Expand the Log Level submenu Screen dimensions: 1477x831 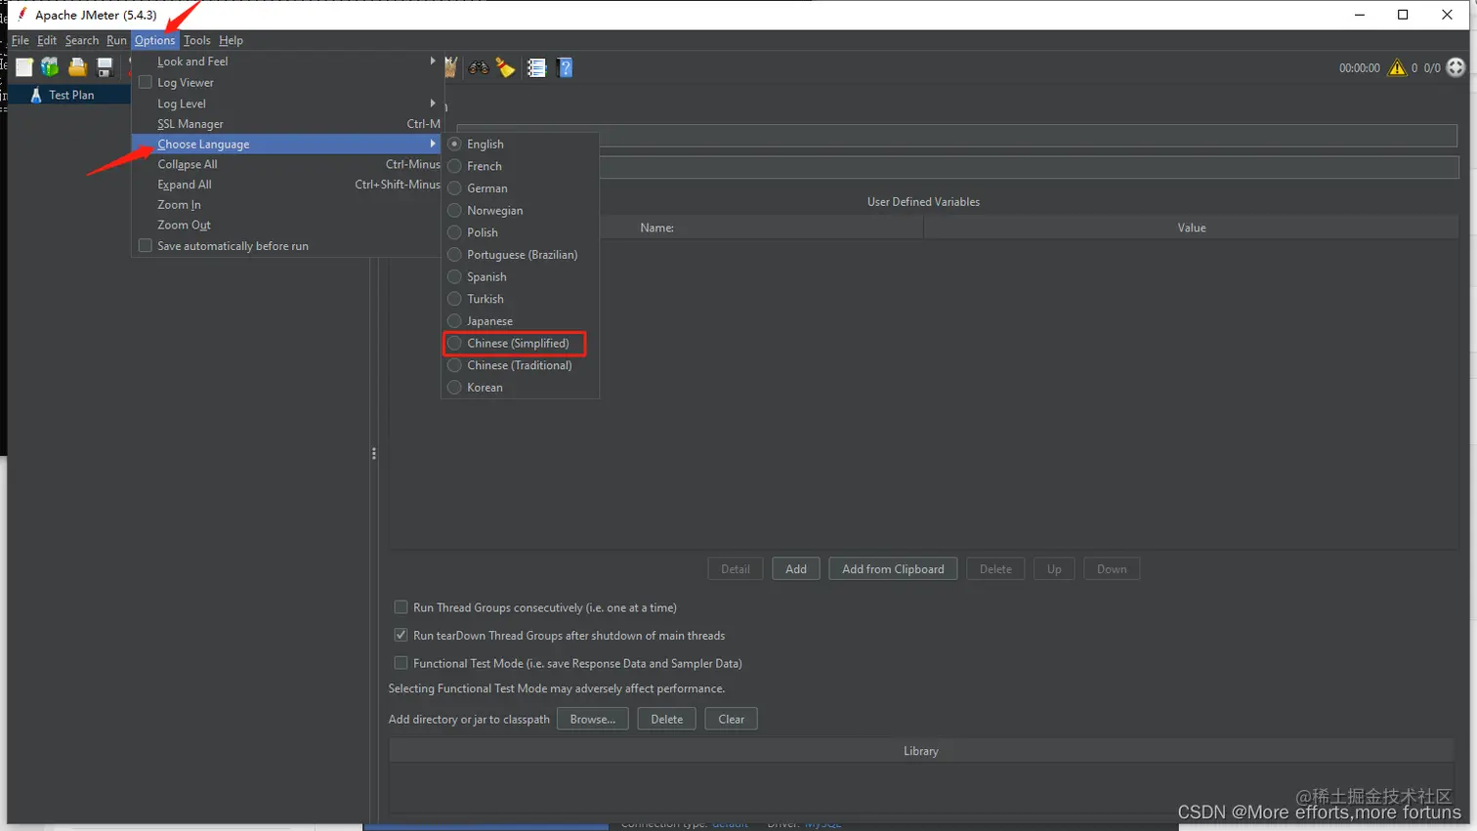click(x=287, y=104)
